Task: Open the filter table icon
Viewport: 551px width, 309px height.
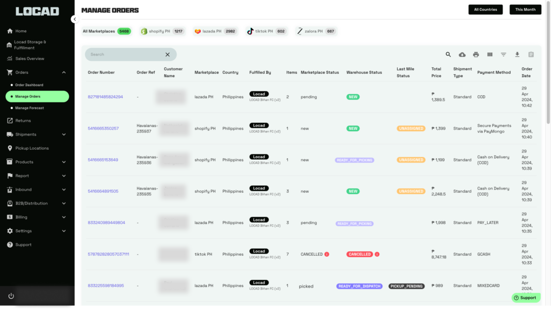Action: click(x=504, y=54)
